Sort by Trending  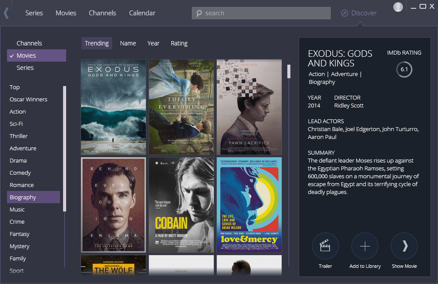97,43
